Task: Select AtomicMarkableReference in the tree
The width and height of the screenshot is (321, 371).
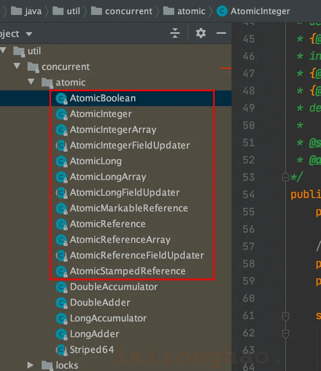Action: coord(129,208)
